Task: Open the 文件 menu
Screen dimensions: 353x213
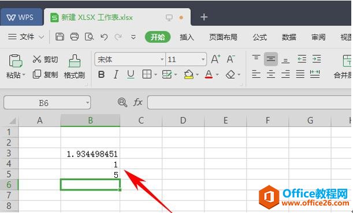Action: pyautogui.click(x=26, y=37)
